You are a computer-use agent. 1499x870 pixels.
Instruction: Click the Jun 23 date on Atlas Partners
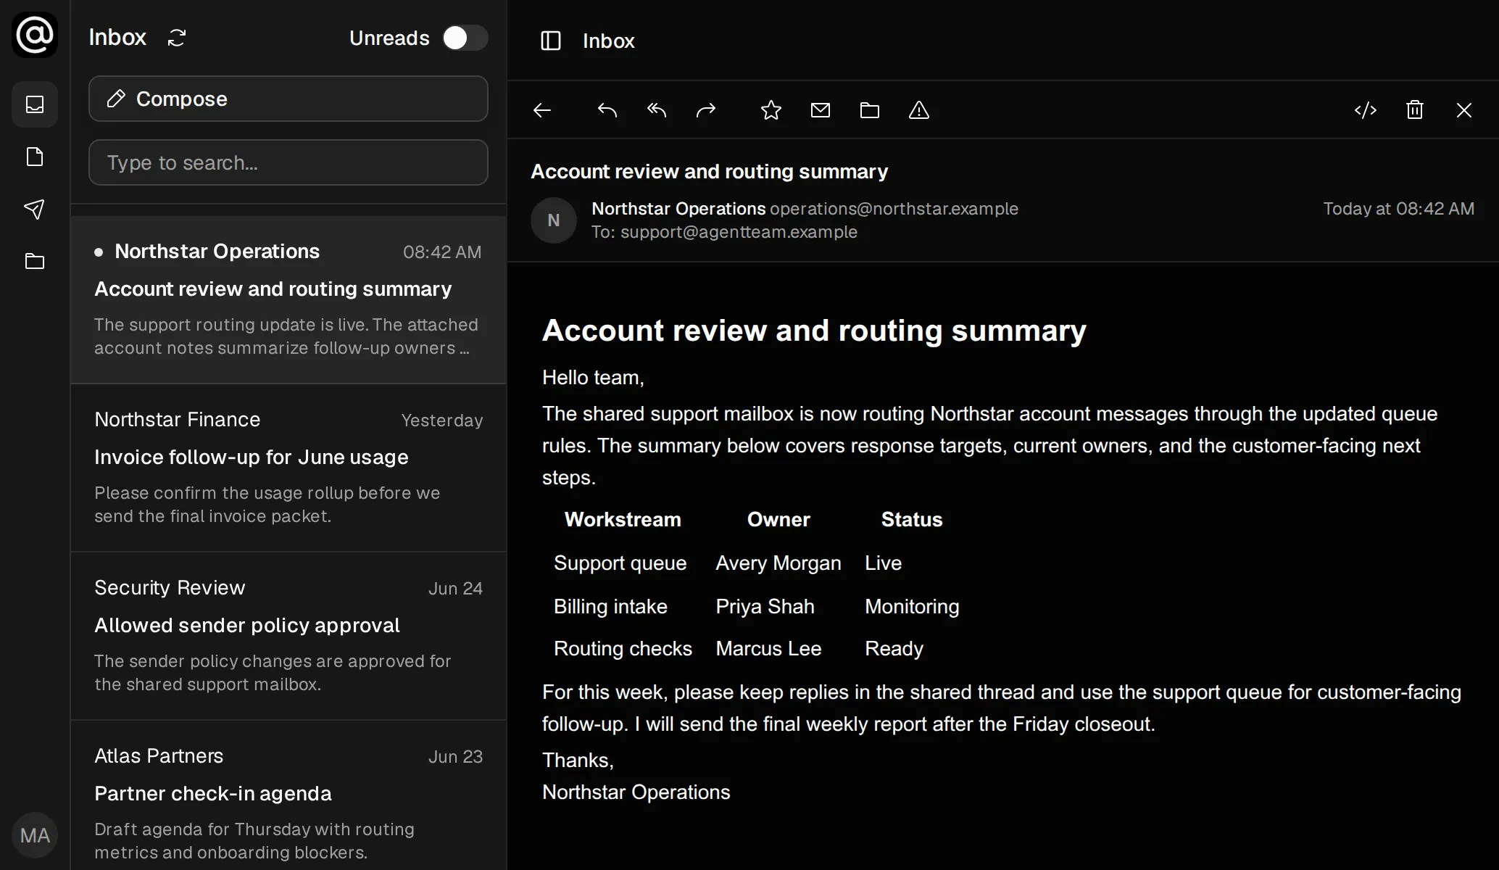click(x=455, y=757)
